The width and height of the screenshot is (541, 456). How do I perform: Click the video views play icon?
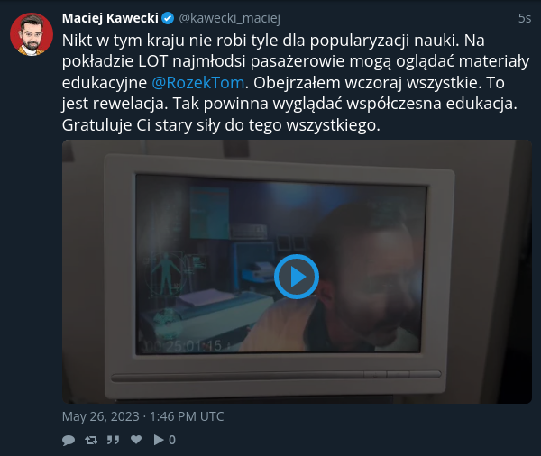tap(159, 440)
